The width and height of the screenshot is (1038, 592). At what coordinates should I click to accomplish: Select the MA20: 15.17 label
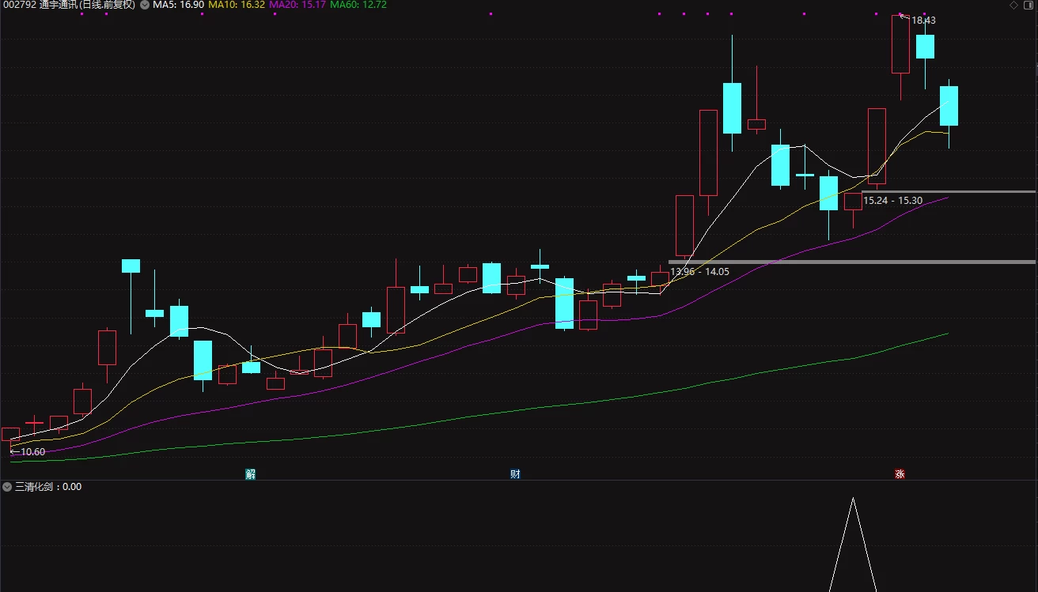(x=297, y=5)
